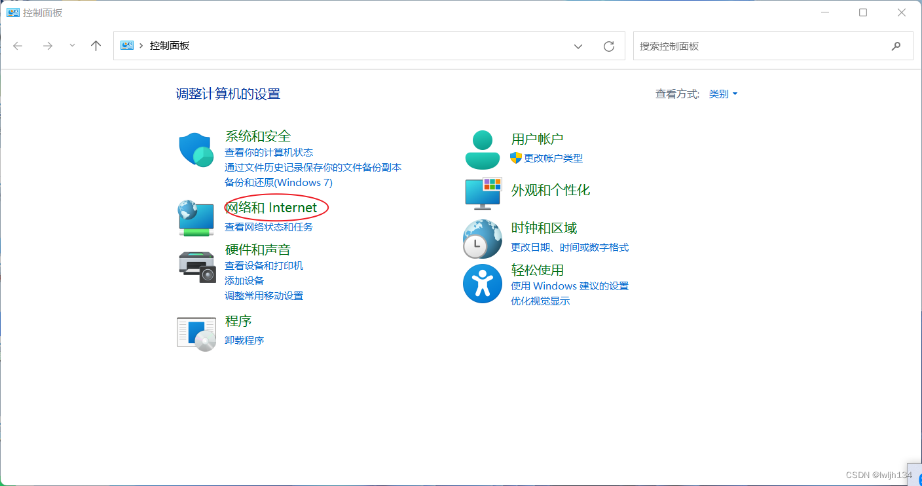Click the arrow after the address bar icon
This screenshot has width=922, height=486.
click(x=141, y=46)
